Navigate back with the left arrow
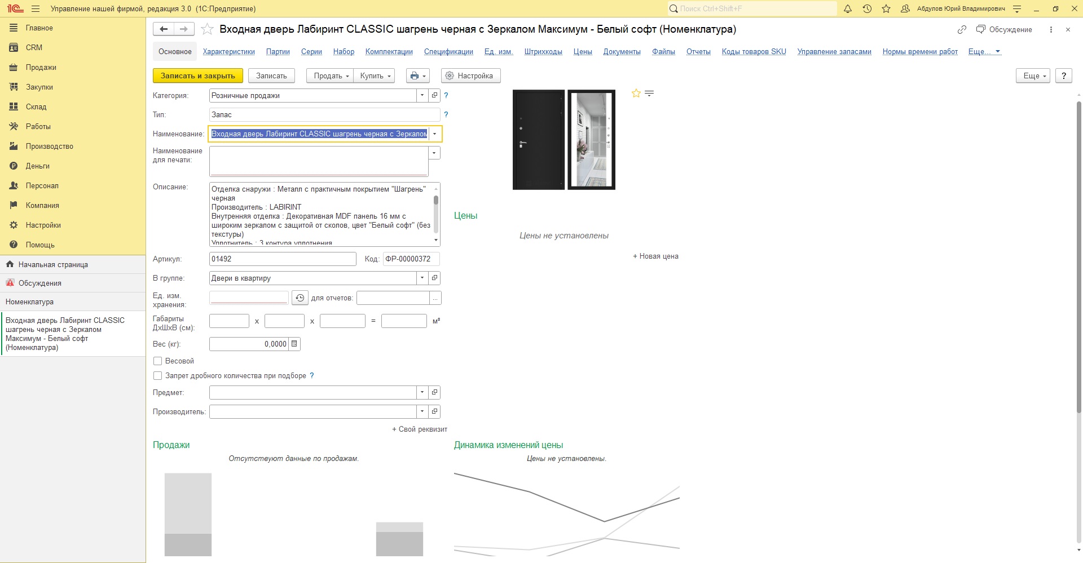 (164, 29)
